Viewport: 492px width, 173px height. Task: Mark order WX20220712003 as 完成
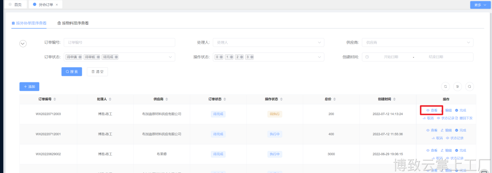pos(461,110)
